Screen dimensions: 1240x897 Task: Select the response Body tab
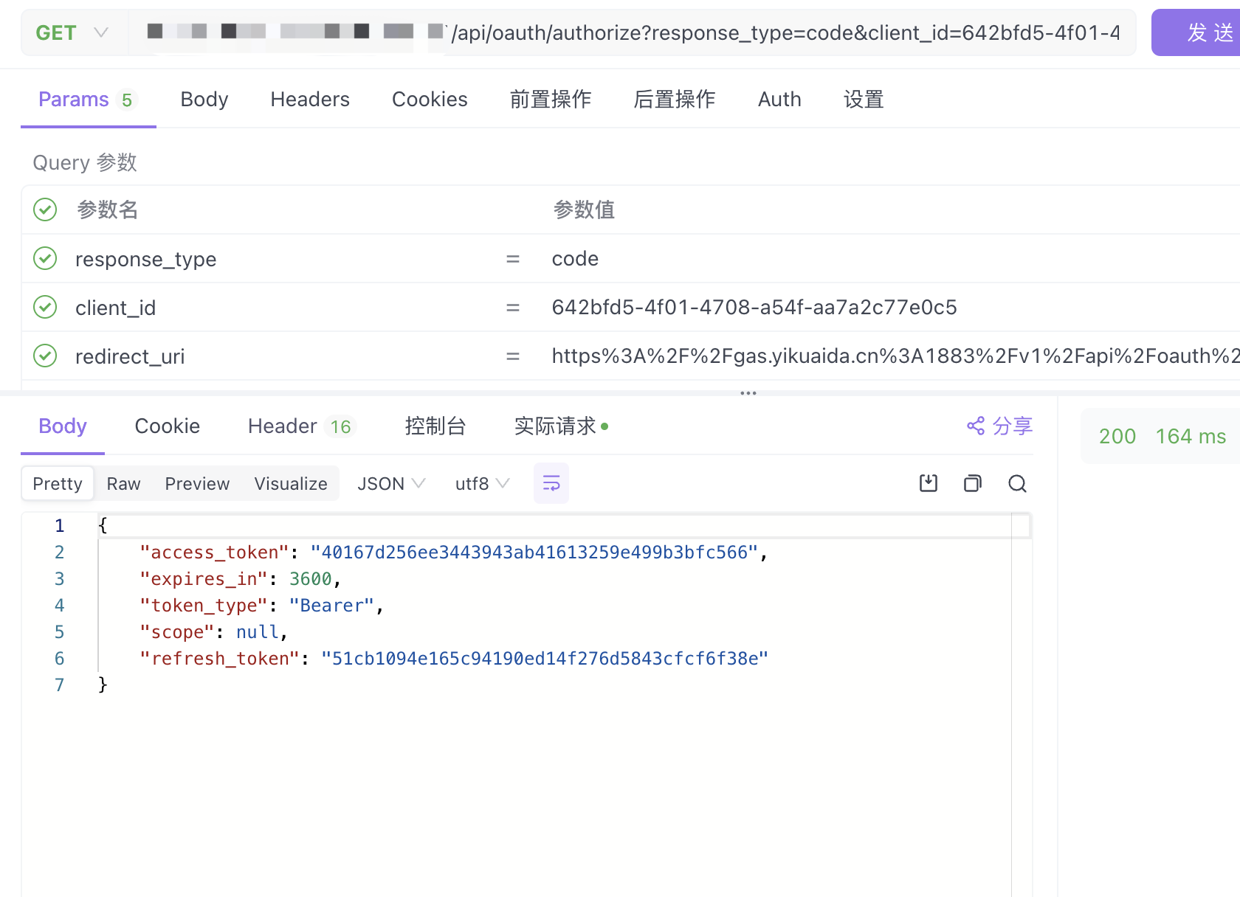coord(63,426)
